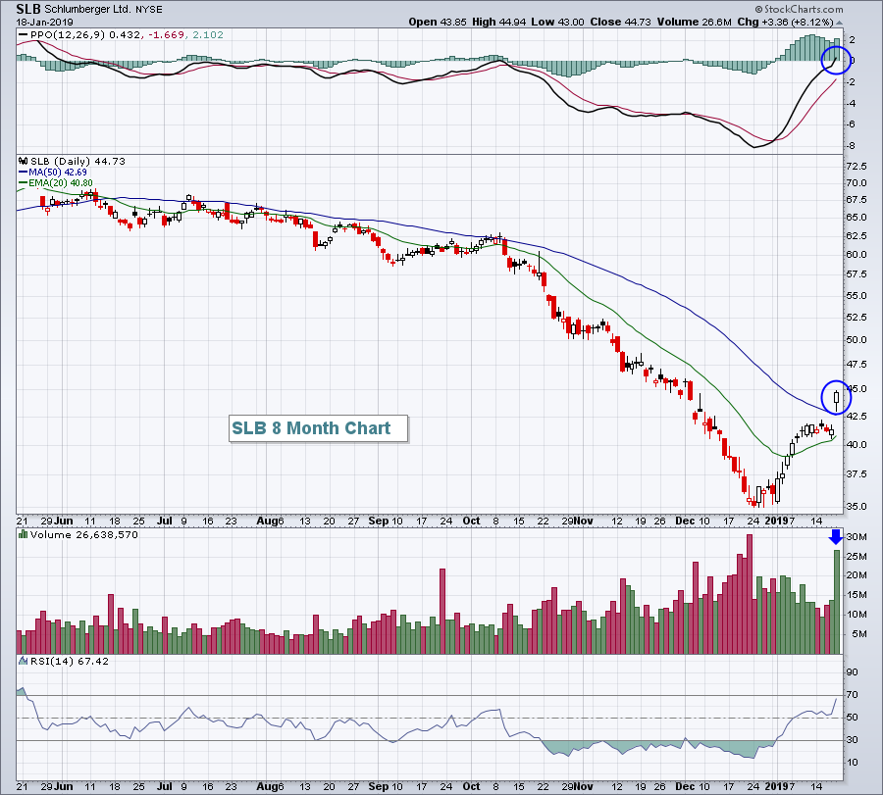Image resolution: width=883 pixels, height=795 pixels.
Task: Click the EMA(20) 40.80 legend
Action: pos(60,183)
